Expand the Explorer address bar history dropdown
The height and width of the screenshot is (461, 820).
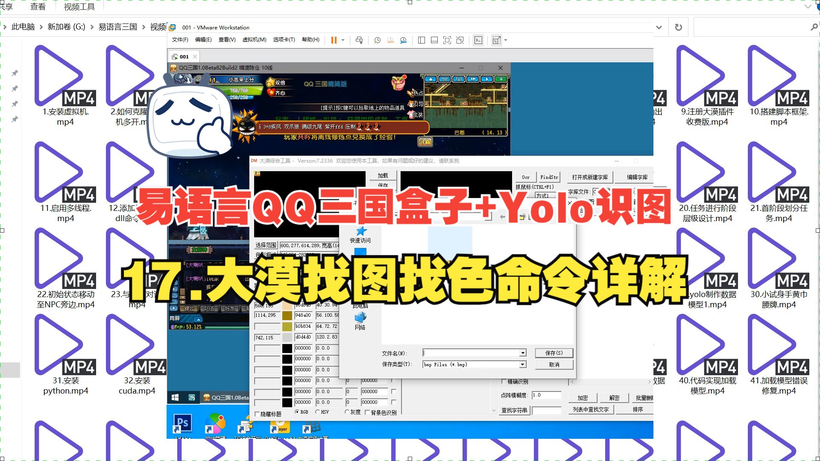[659, 27]
